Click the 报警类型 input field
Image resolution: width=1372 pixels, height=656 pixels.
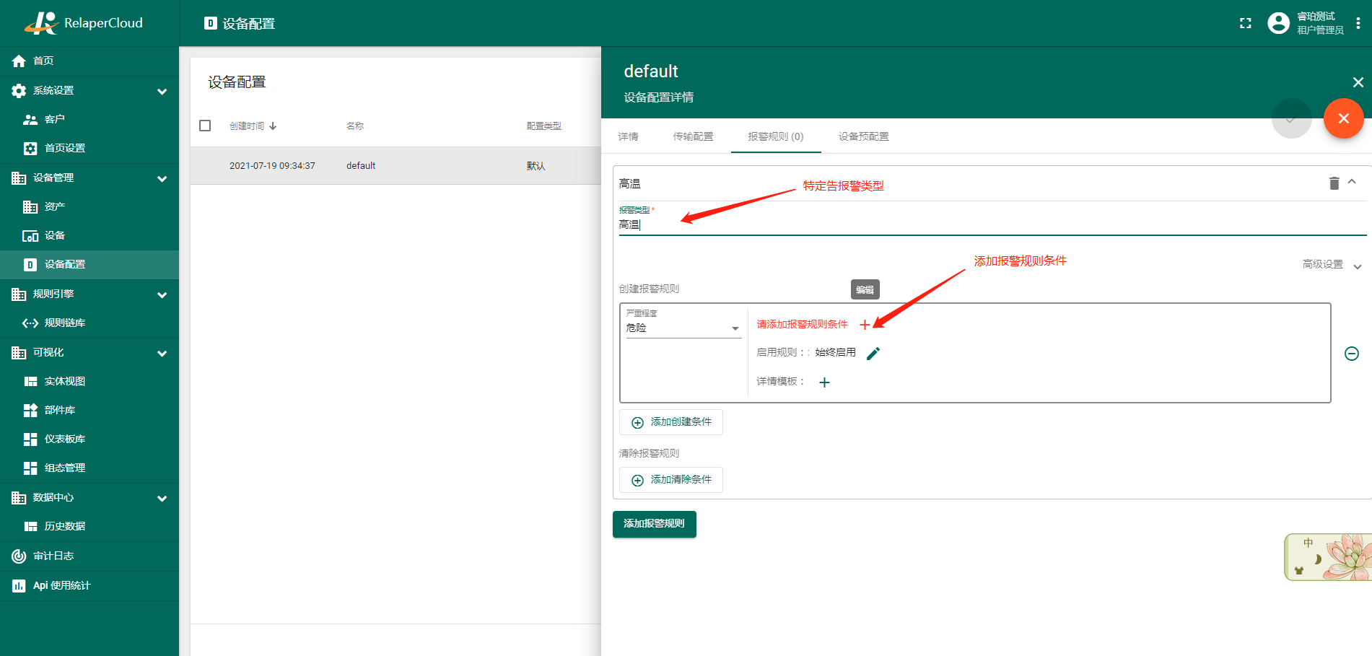pyautogui.click(x=992, y=224)
